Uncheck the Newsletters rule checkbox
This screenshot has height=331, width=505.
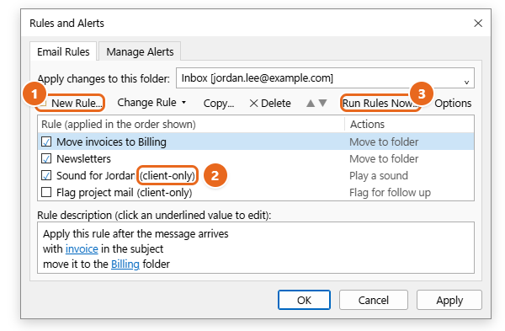click(x=46, y=158)
